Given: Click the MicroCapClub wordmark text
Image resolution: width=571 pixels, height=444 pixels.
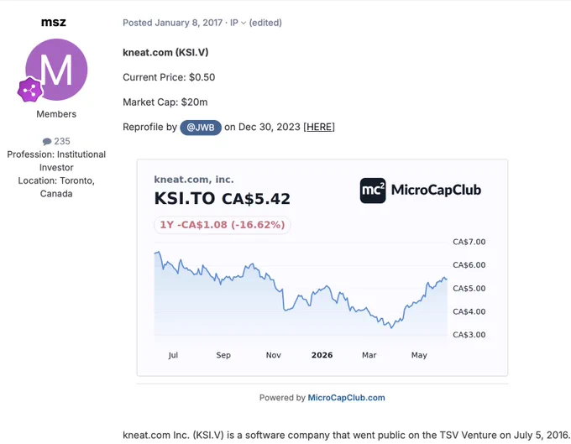Looking at the screenshot, I should pyautogui.click(x=436, y=190).
